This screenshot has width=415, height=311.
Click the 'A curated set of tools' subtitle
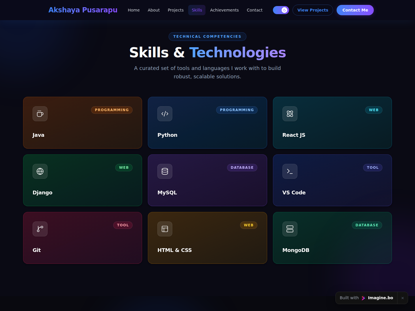[x=207, y=72]
